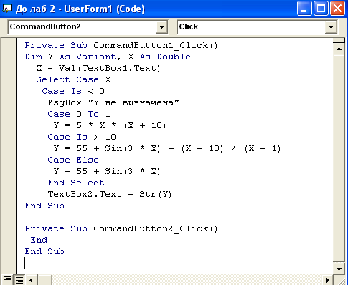Click line 'Case Is < 0'
This screenshot has width=348, height=285.
click(x=73, y=91)
